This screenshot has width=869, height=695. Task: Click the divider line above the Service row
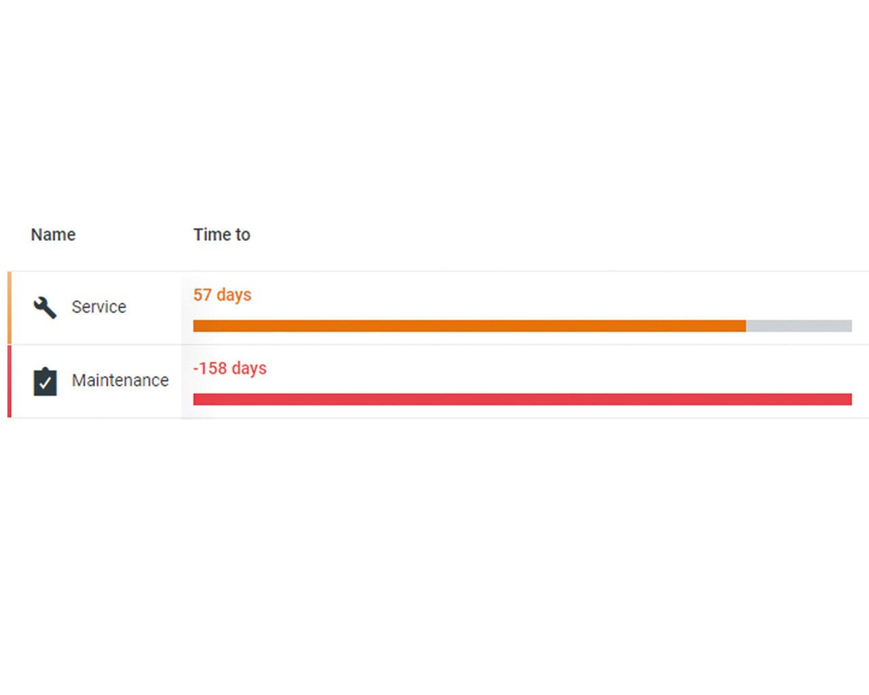click(434, 271)
